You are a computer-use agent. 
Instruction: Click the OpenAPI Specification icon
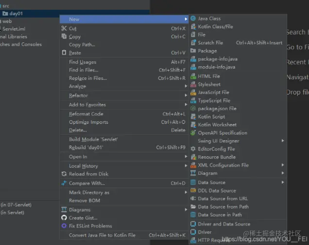click(193, 133)
